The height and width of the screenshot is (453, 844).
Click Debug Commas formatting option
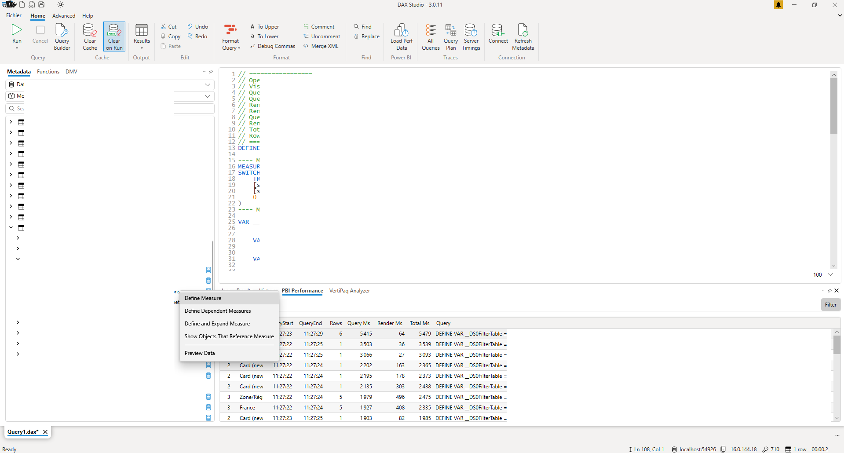(273, 46)
